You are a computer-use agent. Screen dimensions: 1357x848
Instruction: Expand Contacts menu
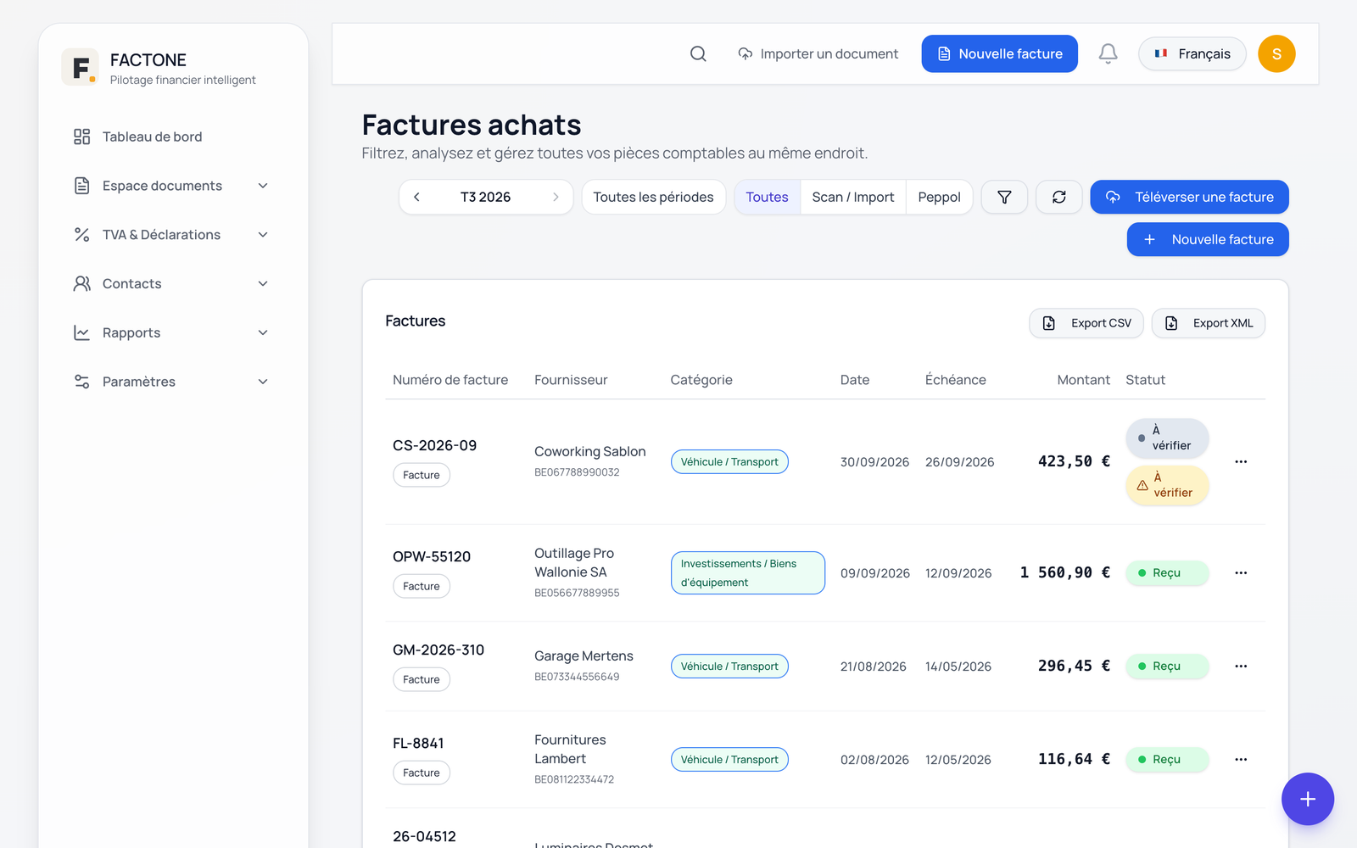(x=172, y=283)
